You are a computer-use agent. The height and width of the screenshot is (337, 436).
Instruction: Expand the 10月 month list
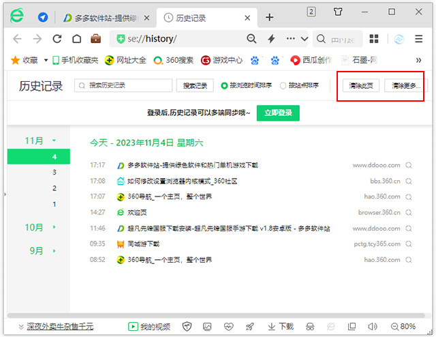tap(54, 227)
